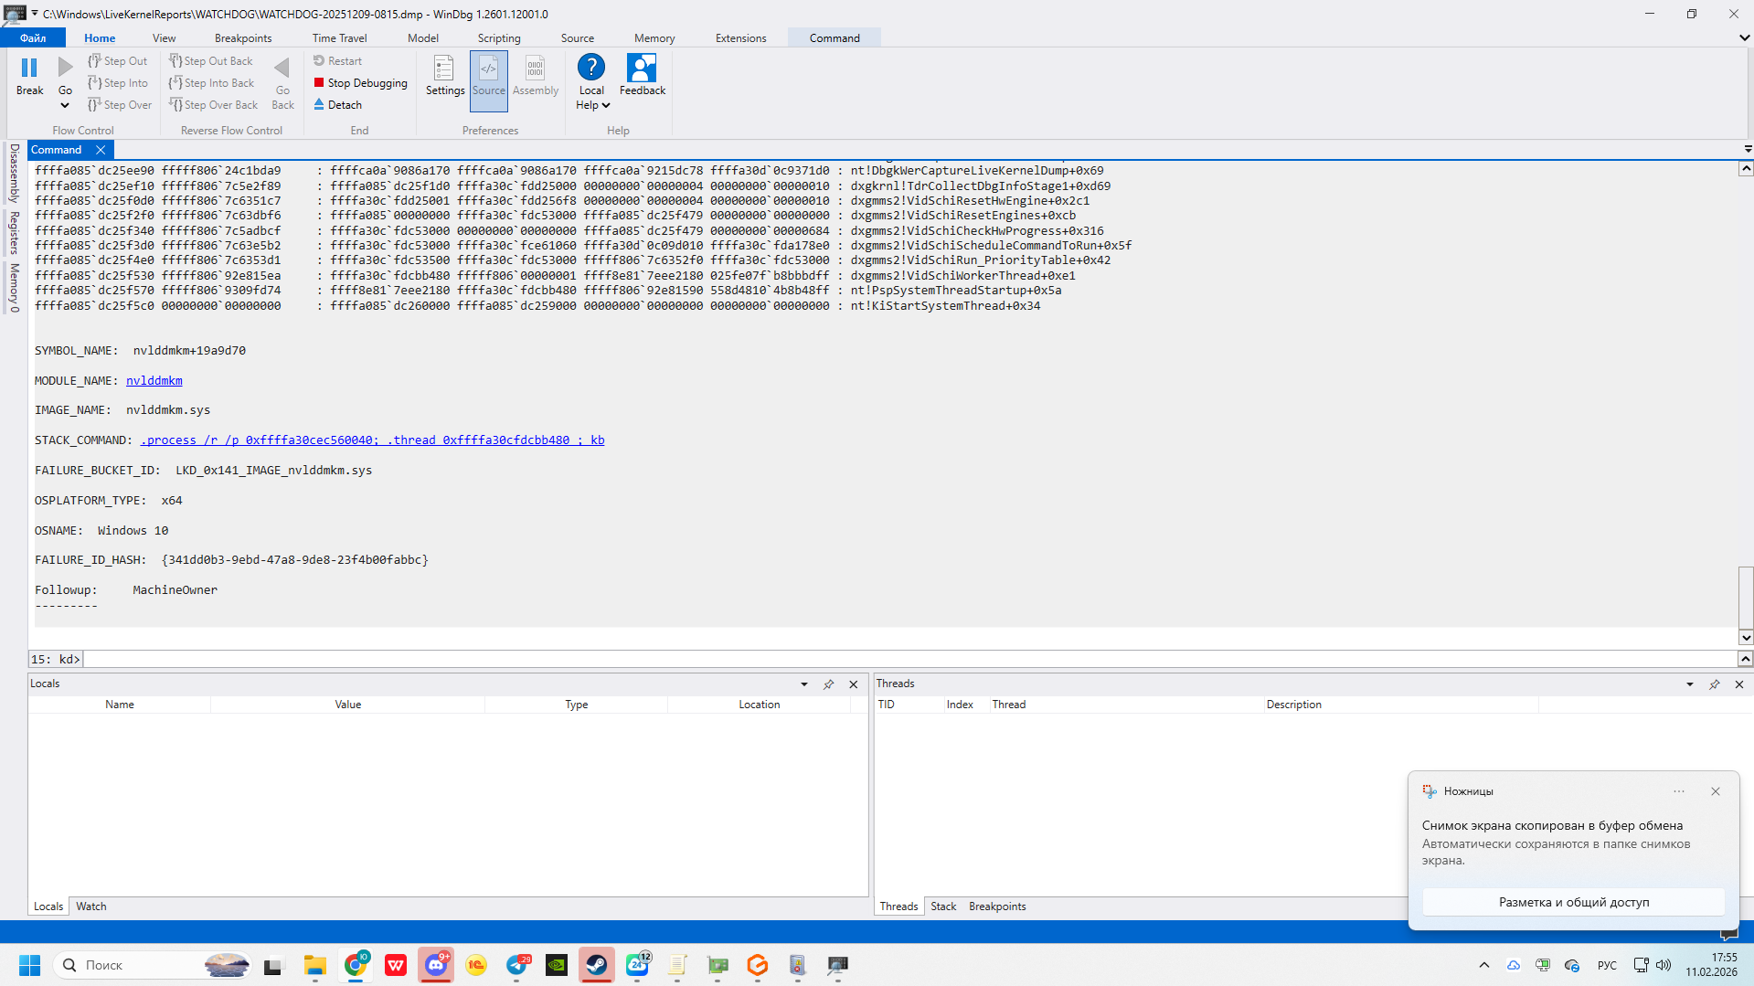Viewport: 1754px width, 986px height.
Task: Toggle Assembly mode in Preferences
Action: (535, 69)
